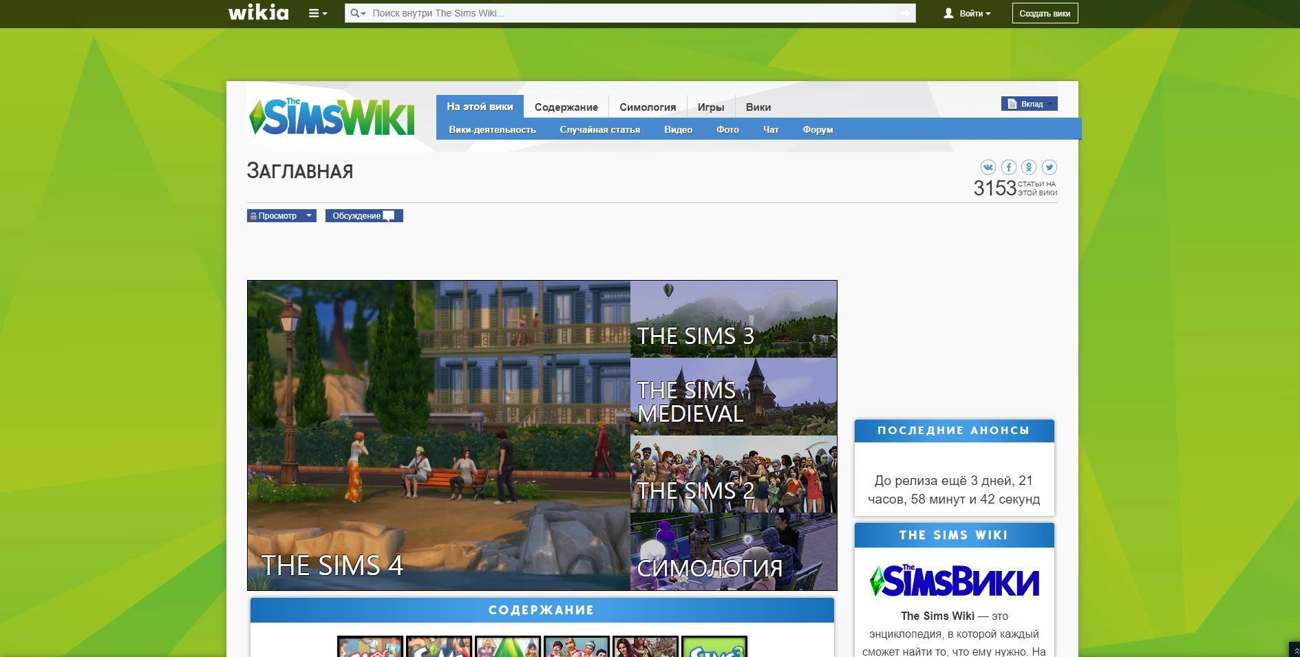Open The Sims 3 slider tile
Image resolution: width=1300 pixels, height=657 pixels.
734,319
